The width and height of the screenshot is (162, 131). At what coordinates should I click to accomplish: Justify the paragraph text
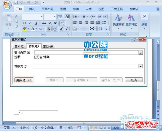tap(92, 22)
